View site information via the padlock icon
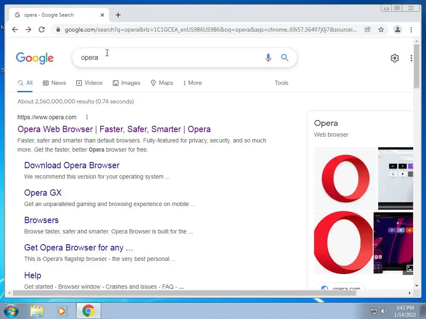 point(58,29)
